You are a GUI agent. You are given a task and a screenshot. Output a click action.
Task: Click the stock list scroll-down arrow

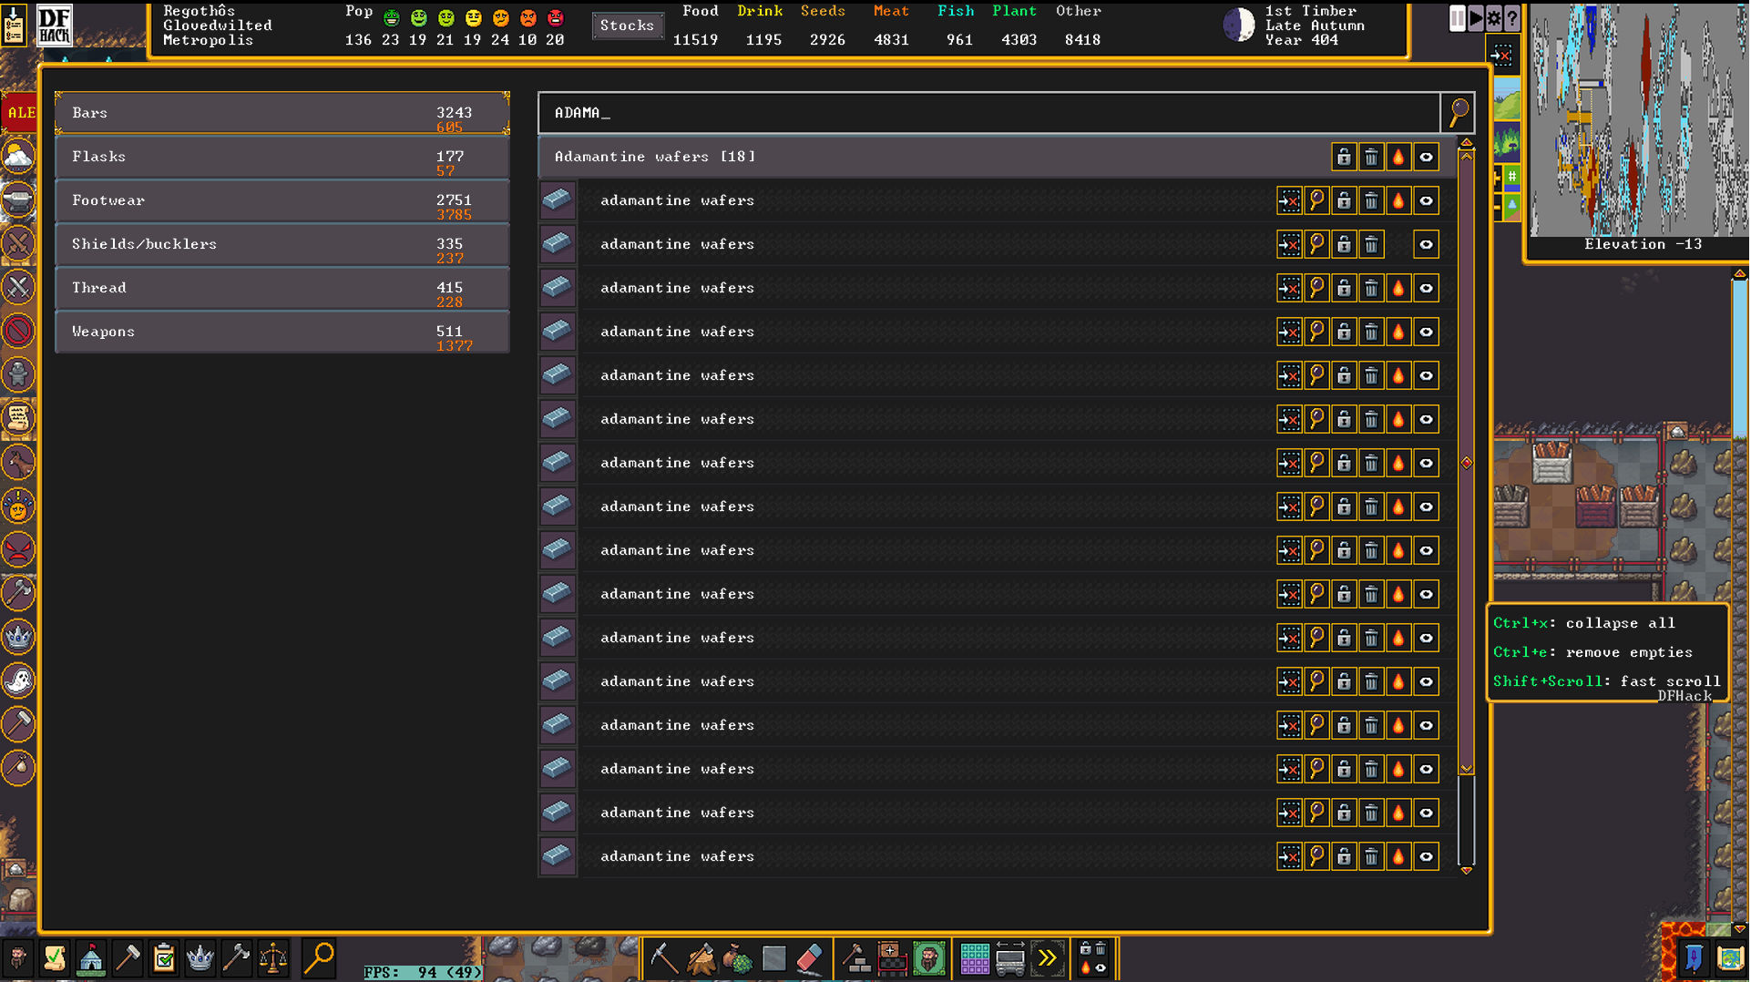(1466, 870)
